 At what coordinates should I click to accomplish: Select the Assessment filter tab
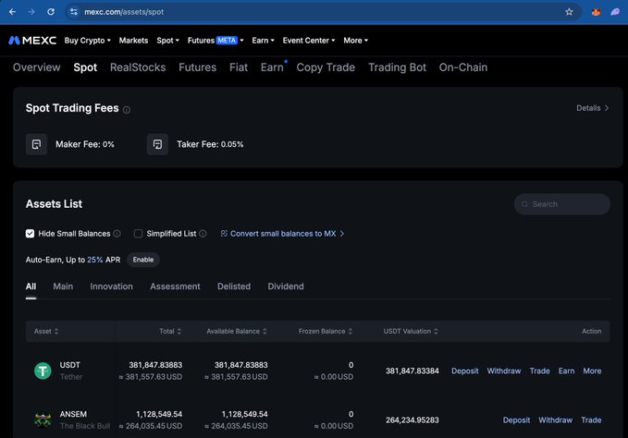click(175, 286)
